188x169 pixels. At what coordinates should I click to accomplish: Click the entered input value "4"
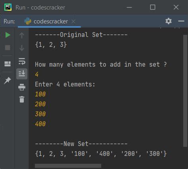[37, 74]
